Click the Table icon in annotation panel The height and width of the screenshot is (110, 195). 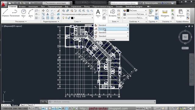pyautogui.click(x=104, y=18)
